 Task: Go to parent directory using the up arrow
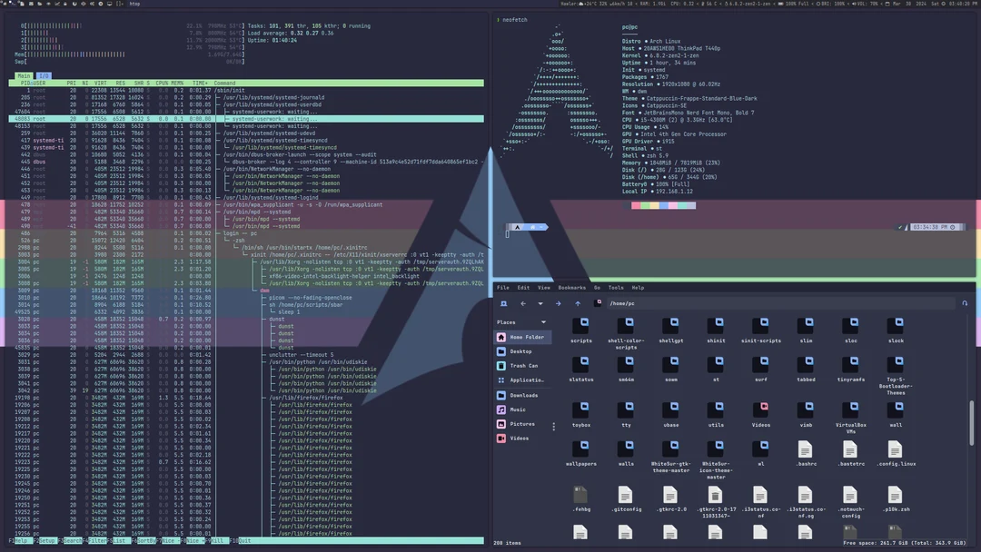[x=578, y=302]
